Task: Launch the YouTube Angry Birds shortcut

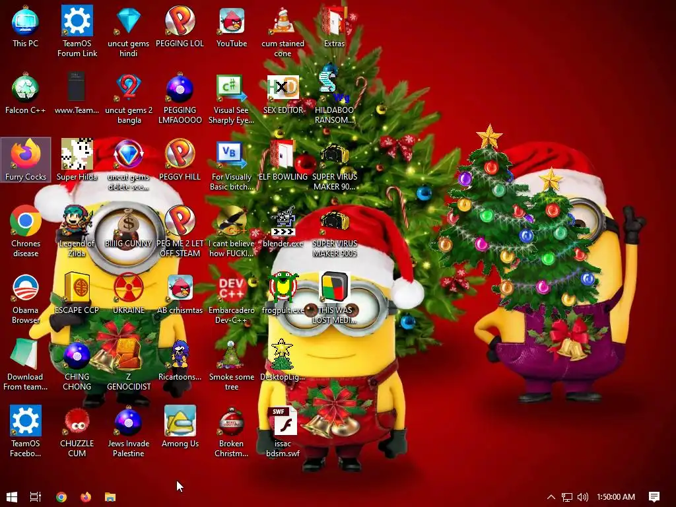Action: (232, 26)
